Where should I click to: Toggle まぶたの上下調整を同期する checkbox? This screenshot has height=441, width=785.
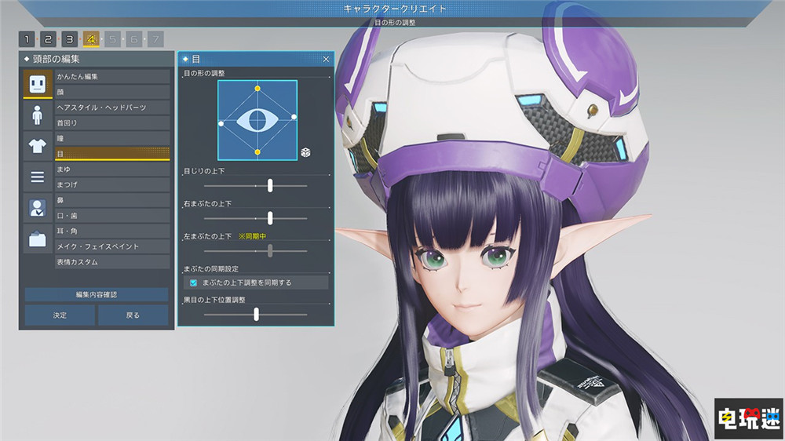point(193,282)
